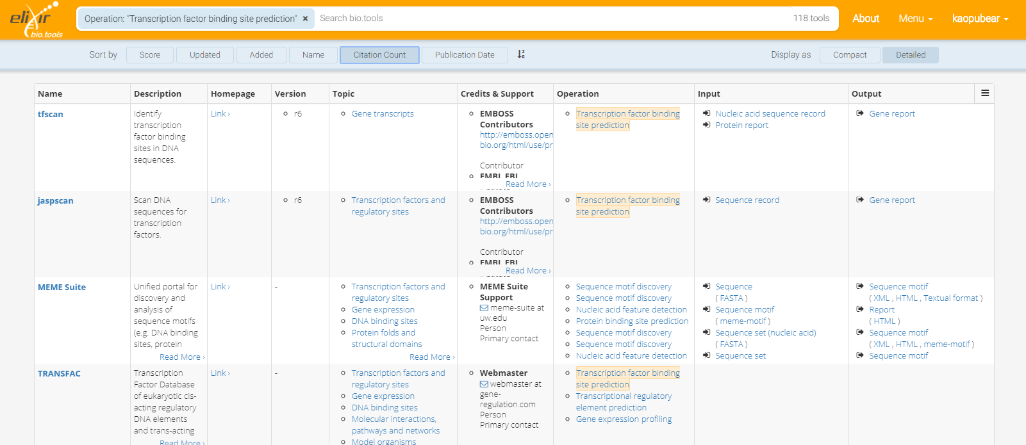Open the column visibility hamburger icon

985,93
